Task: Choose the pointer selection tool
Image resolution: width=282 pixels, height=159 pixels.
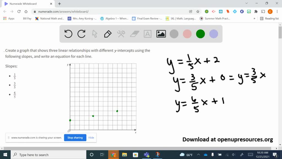Action: tap(94, 34)
